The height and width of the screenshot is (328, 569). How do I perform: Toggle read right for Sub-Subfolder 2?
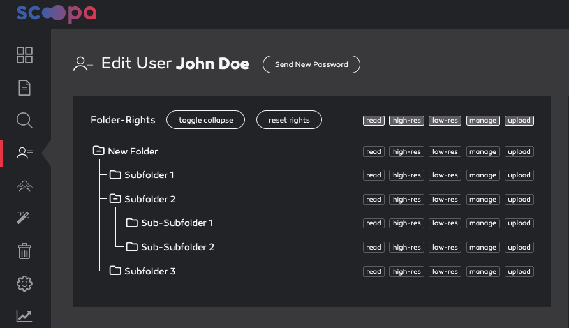[x=373, y=248]
